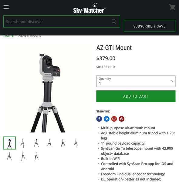The image size is (179, 182).
Task: Click the ADD TO CART button
Action: pyautogui.click(x=136, y=96)
